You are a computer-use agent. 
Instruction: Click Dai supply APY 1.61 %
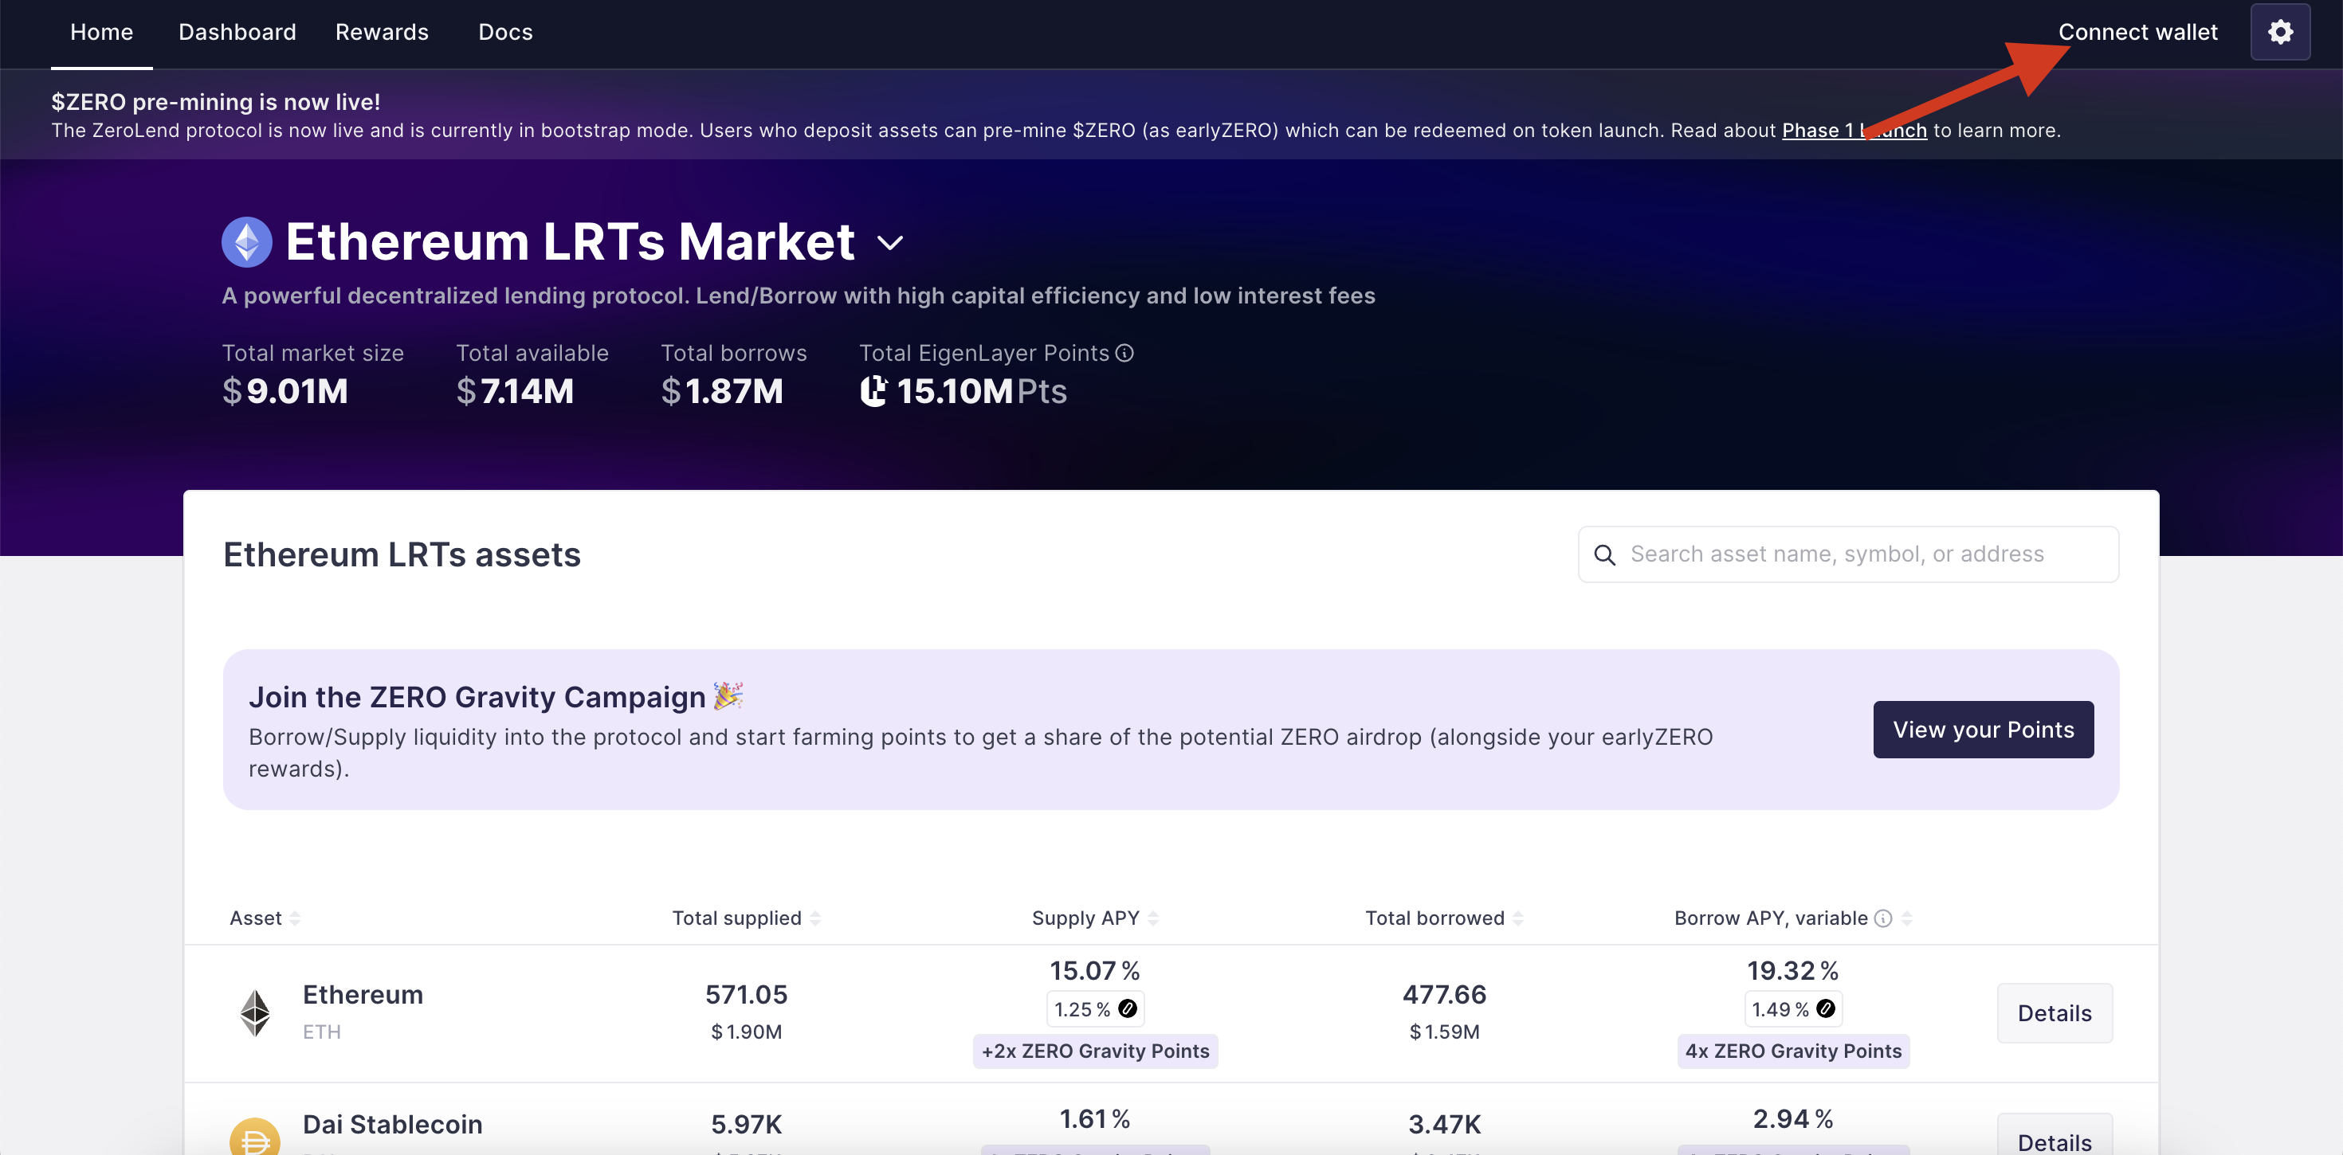tap(1095, 1118)
